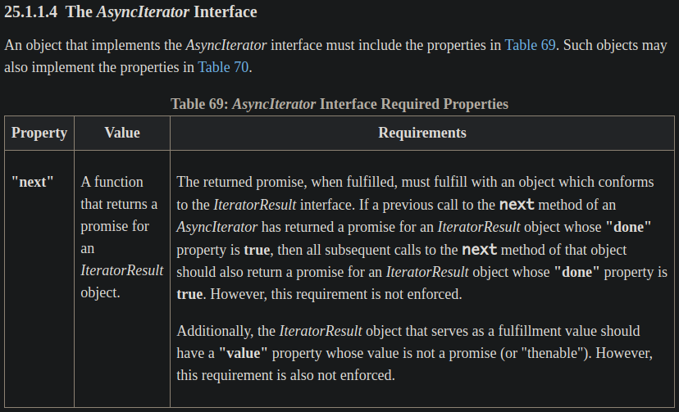Click the word "thenable" in requirements

[549, 353]
